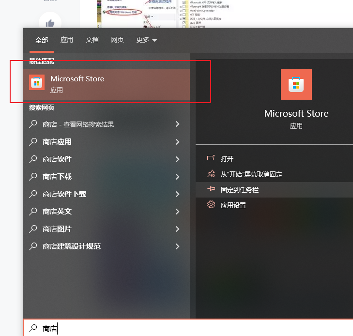Viewport: 353px width, 336px height.
Task: Choose 固定到任务栏
Action: tap(274, 190)
